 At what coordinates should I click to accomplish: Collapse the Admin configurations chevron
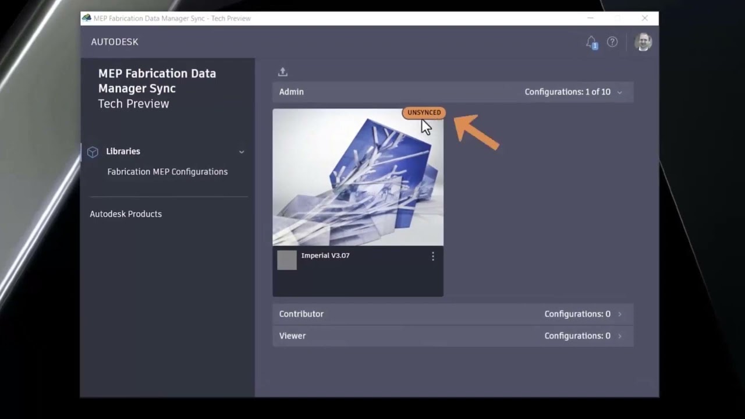point(619,92)
